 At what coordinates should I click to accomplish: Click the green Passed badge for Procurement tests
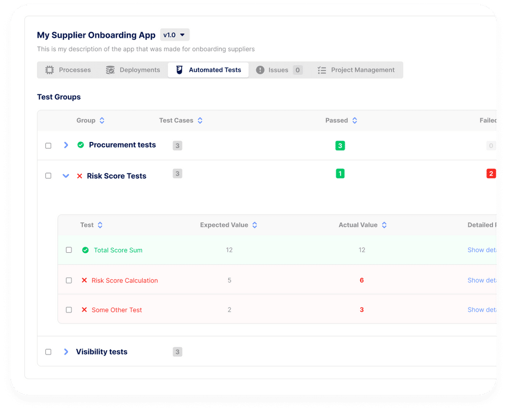(x=340, y=146)
